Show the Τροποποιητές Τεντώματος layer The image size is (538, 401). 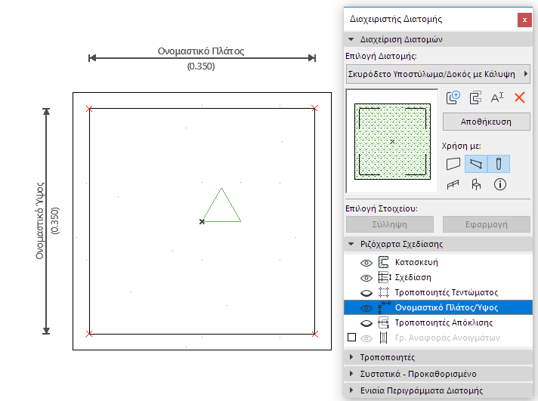366,293
